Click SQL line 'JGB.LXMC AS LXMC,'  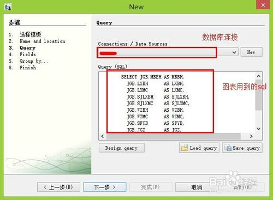155,90
